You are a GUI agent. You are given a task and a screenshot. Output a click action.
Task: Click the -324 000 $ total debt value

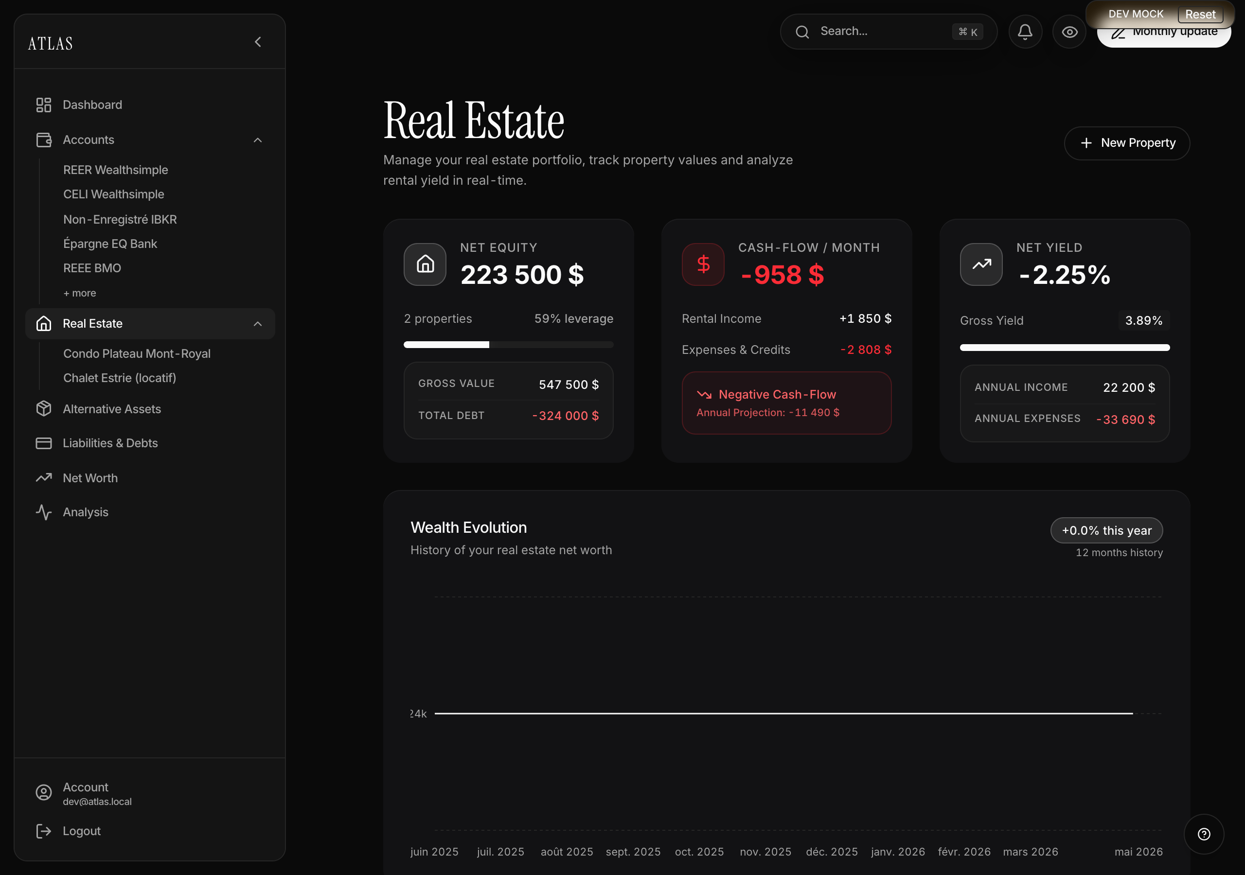[565, 416]
